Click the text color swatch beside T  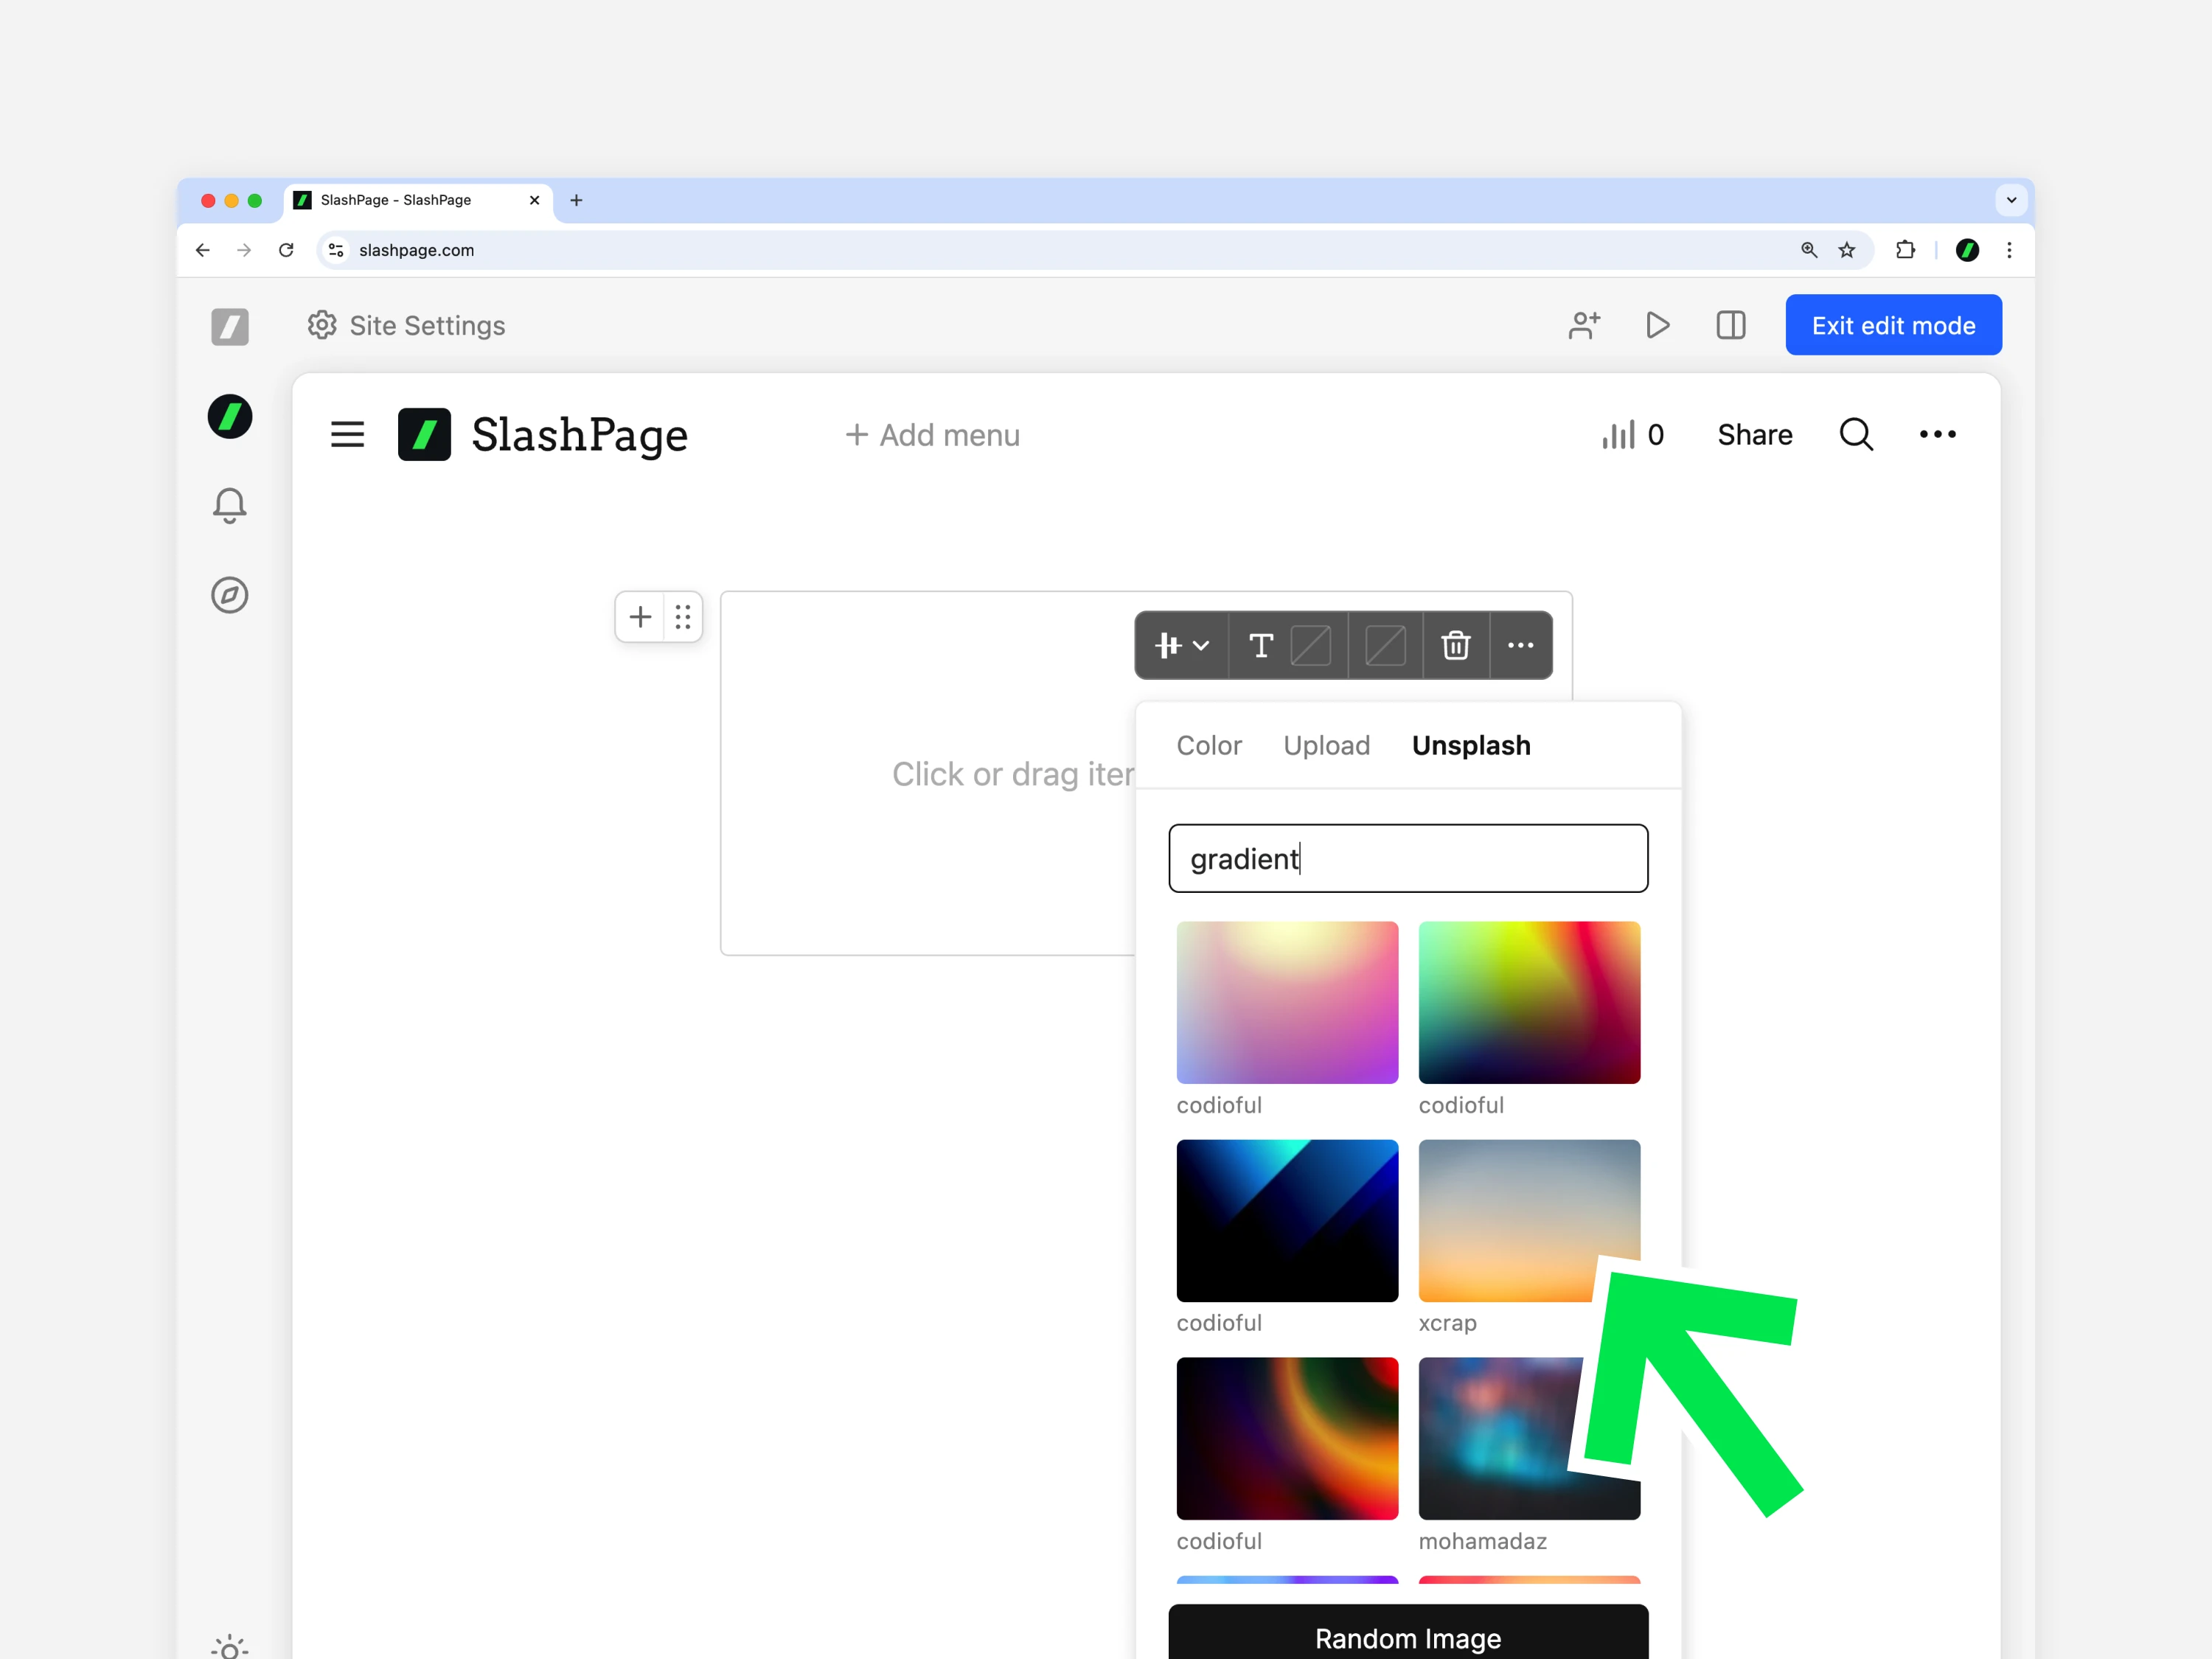(1310, 646)
